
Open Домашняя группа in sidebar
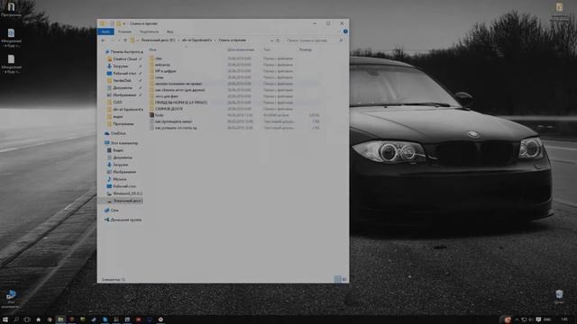[124, 220]
